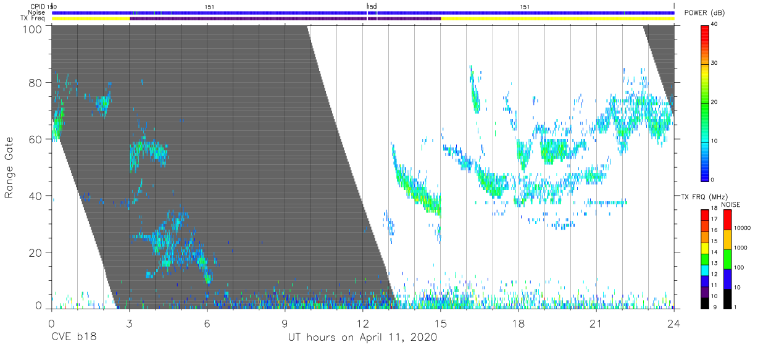Select the 80 tick on the Range Gate axis
Image resolution: width=758 pixels, height=350 pixels.
(x=35, y=83)
